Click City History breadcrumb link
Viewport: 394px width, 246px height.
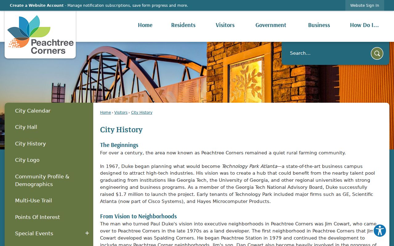coord(142,113)
